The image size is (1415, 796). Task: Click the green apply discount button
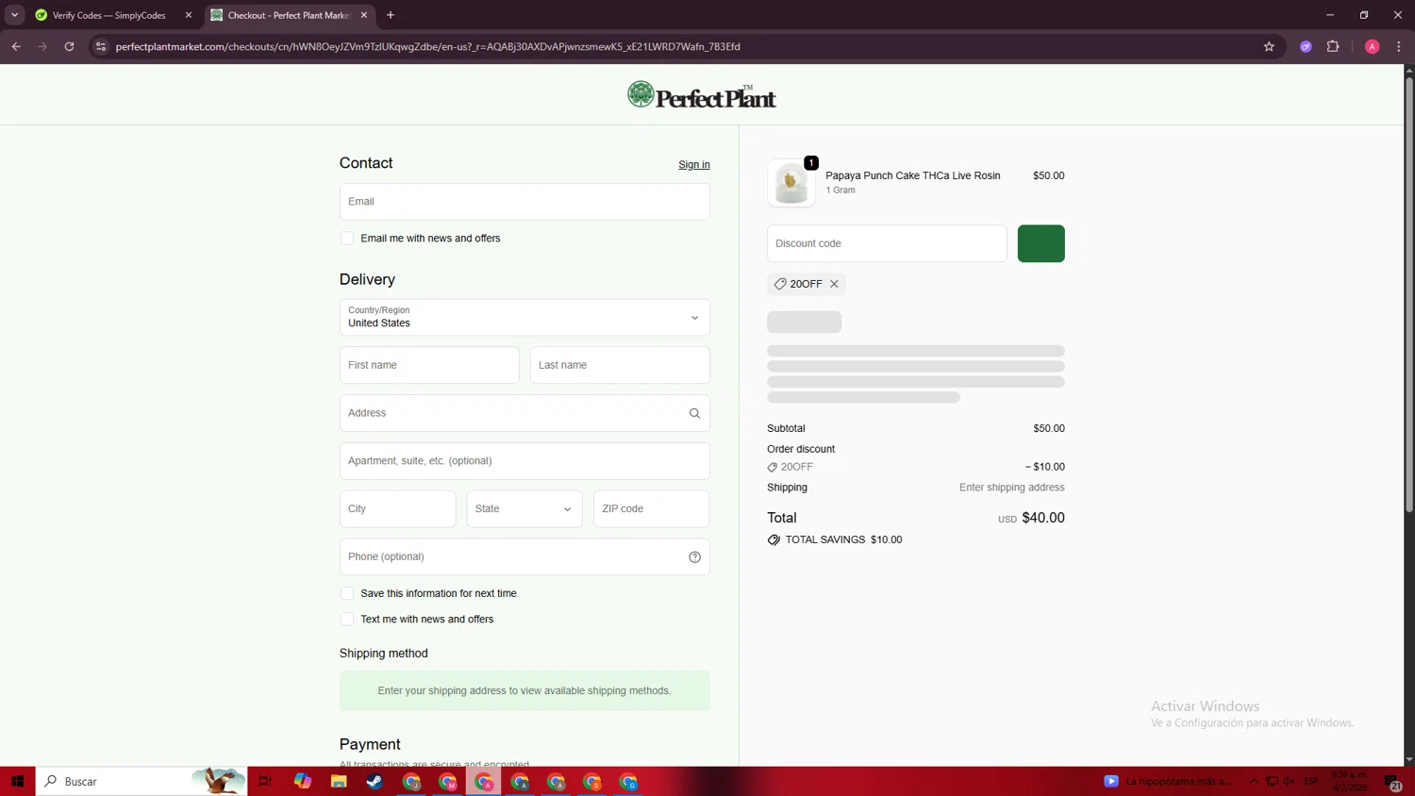click(x=1040, y=243)
